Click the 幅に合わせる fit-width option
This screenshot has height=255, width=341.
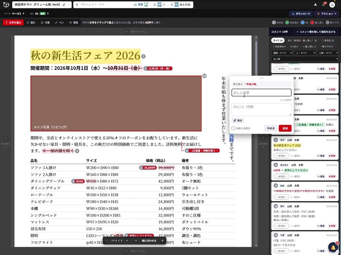(149, 241)
